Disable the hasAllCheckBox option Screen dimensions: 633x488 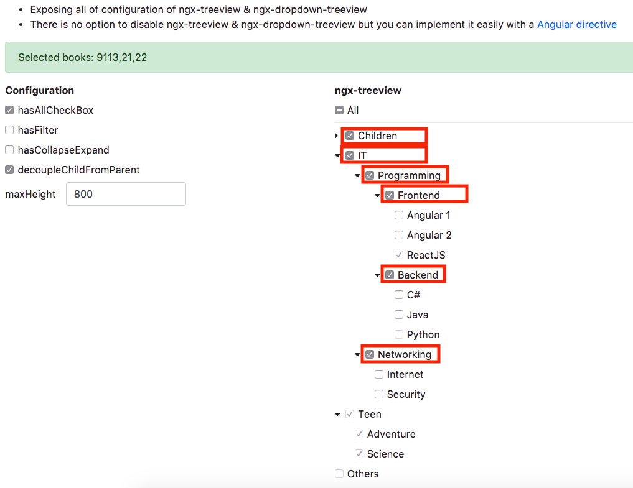(x=9, y=109)
